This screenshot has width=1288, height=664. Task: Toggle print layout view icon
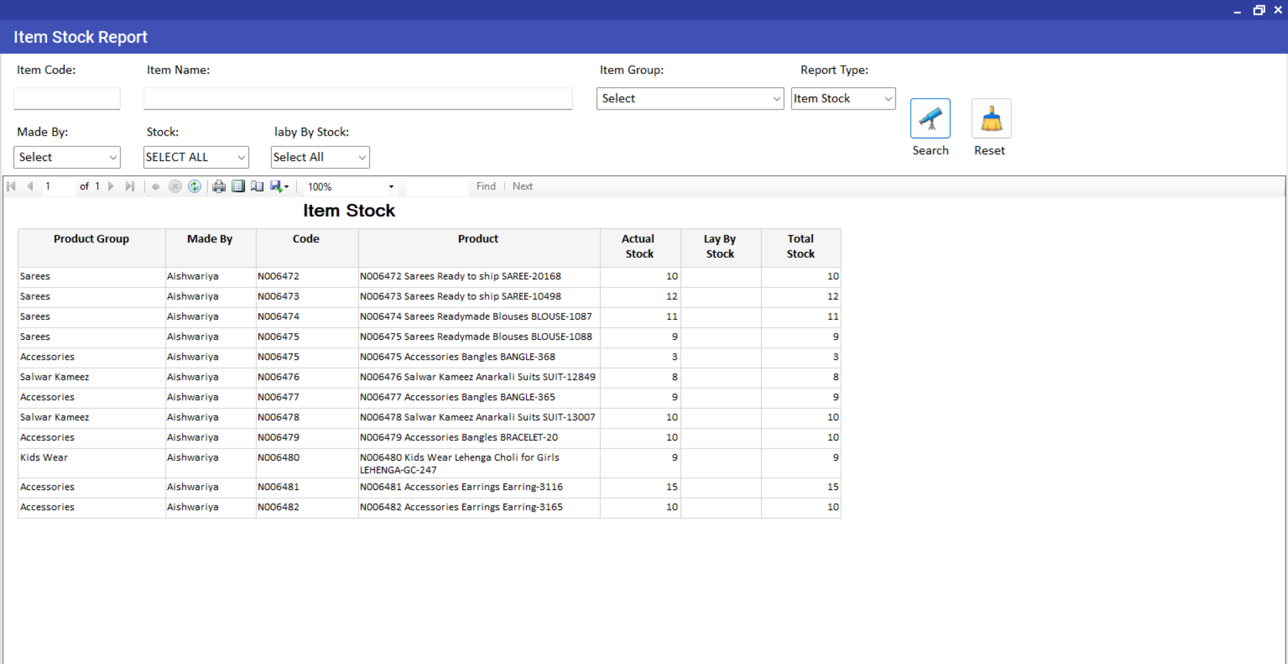tap(238, 187)
